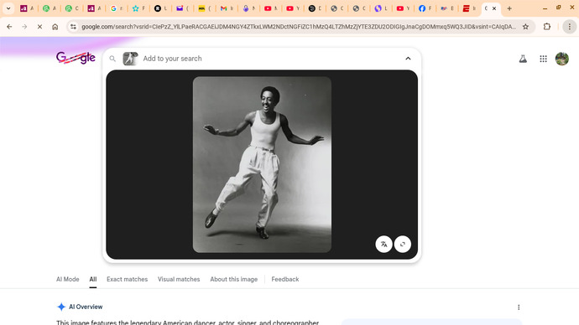Switch to the Gmail tab
Viewport: 579px width, 325px height.
[x=223, y=8]
